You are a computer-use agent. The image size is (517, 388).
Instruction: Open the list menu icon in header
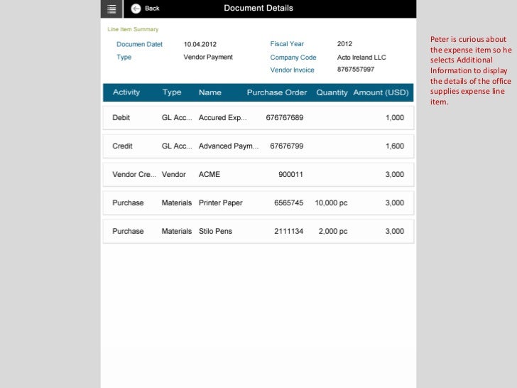click(x=111, y=9)
